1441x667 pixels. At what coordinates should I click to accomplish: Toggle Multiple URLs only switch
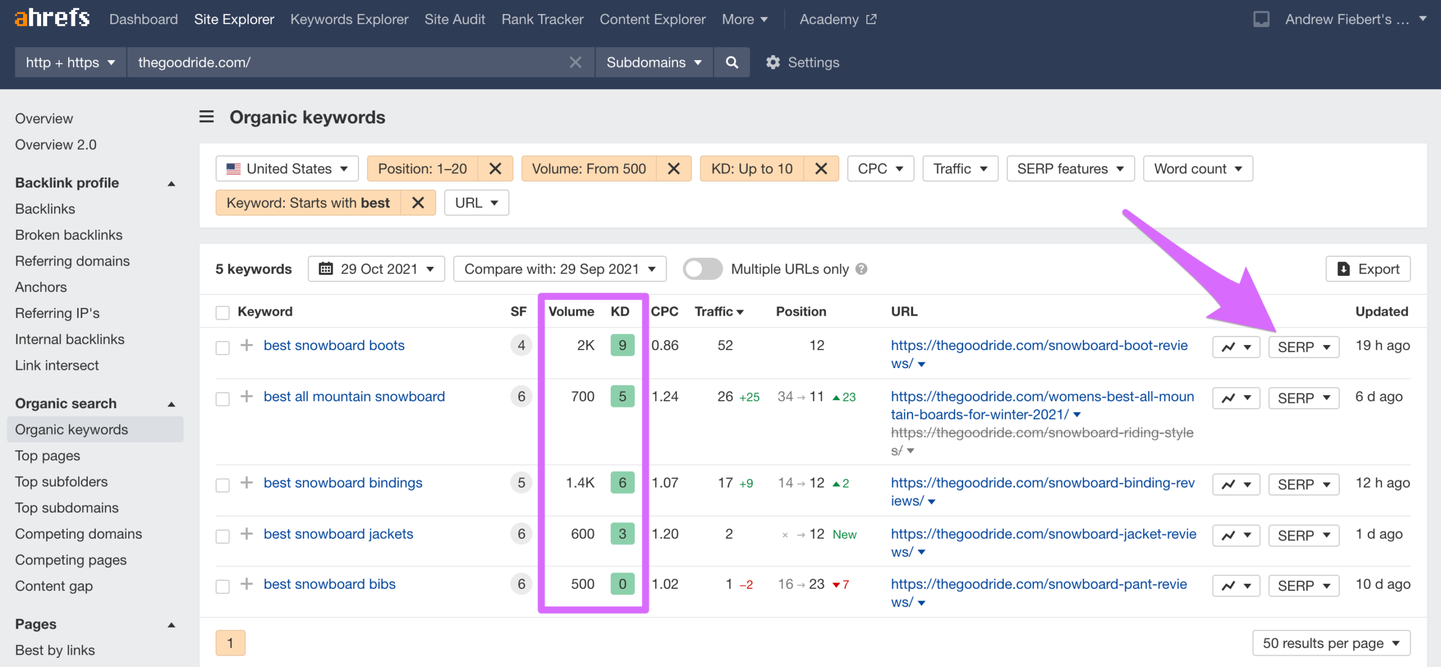[x=702, y=269]
